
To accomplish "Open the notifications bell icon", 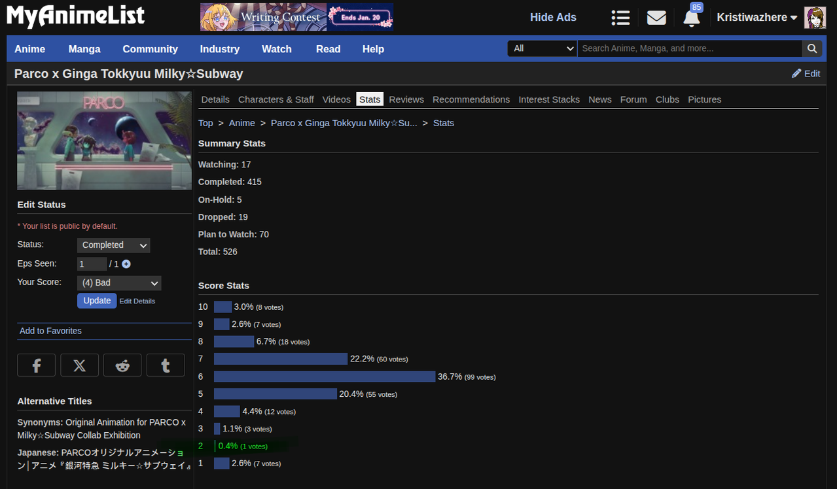I will point(691,18).
